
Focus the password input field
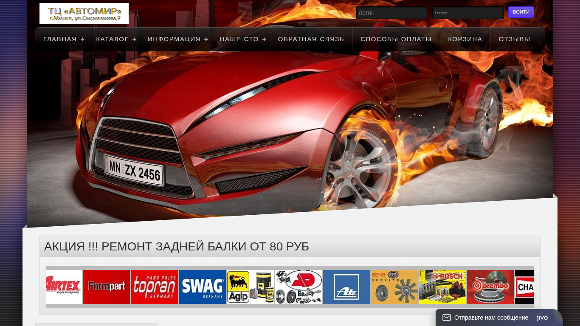(468, 13)
